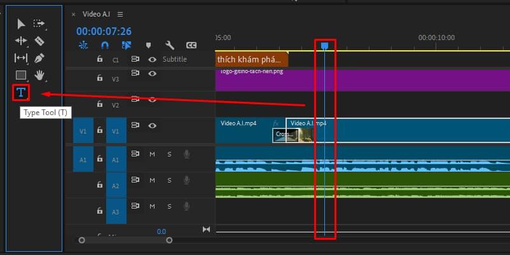The width and height of the screenshot is (510, 255).
Task: Toggle lock on V3 track
Action: (100, 78)
